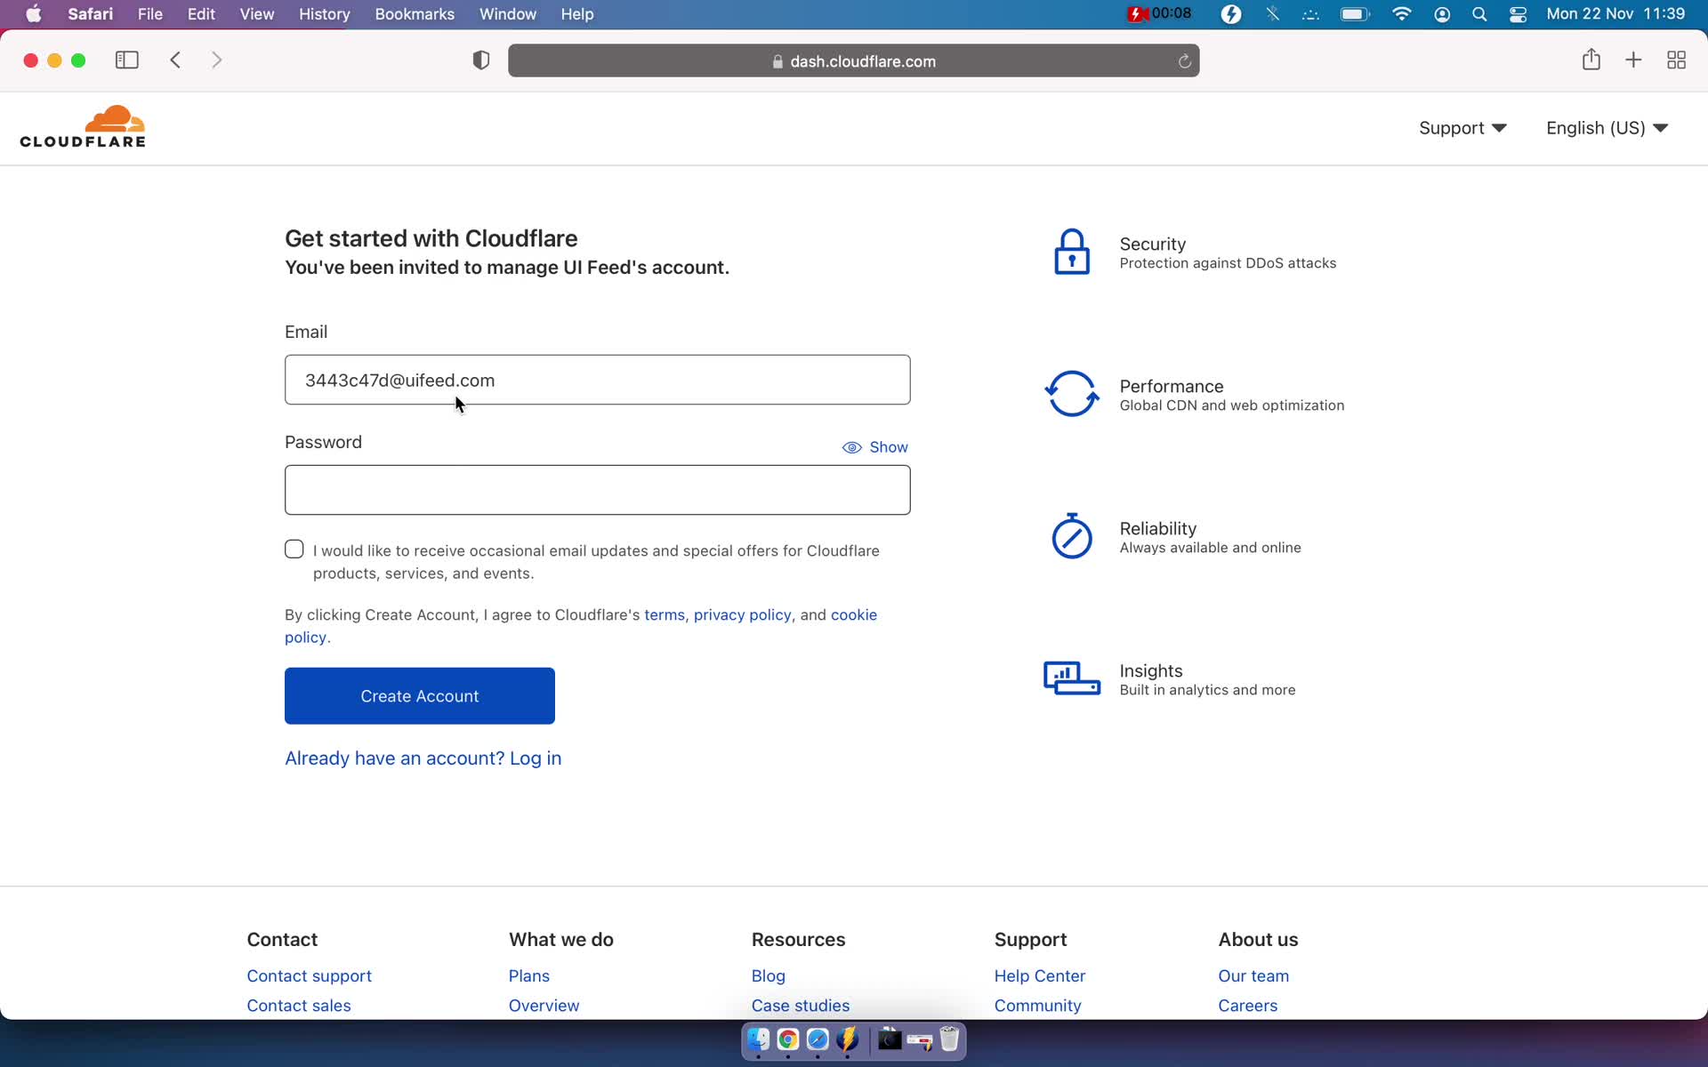The image size is (1708, 1067).
Task: Open the File menu
Action: pyautogui.click(x=150, y=14)
